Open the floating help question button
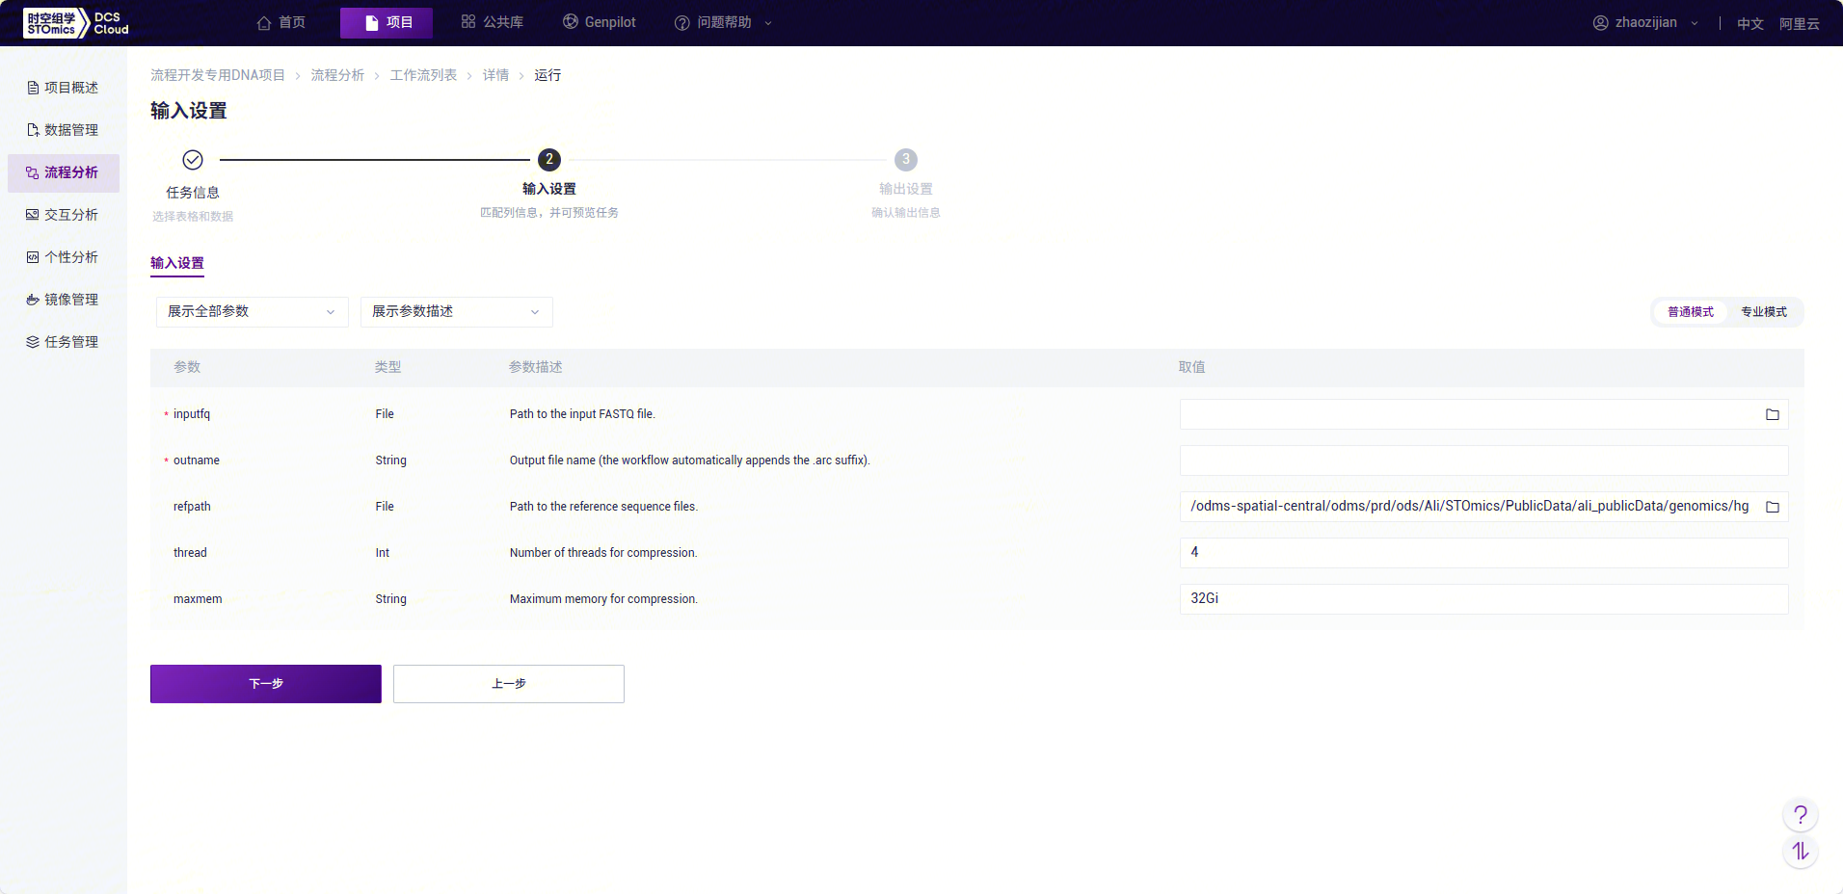Viewport: 1843px width, 894px height. point(1801,815)
